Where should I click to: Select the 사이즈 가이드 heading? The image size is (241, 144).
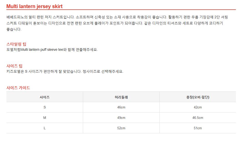[x=18, y=88]
